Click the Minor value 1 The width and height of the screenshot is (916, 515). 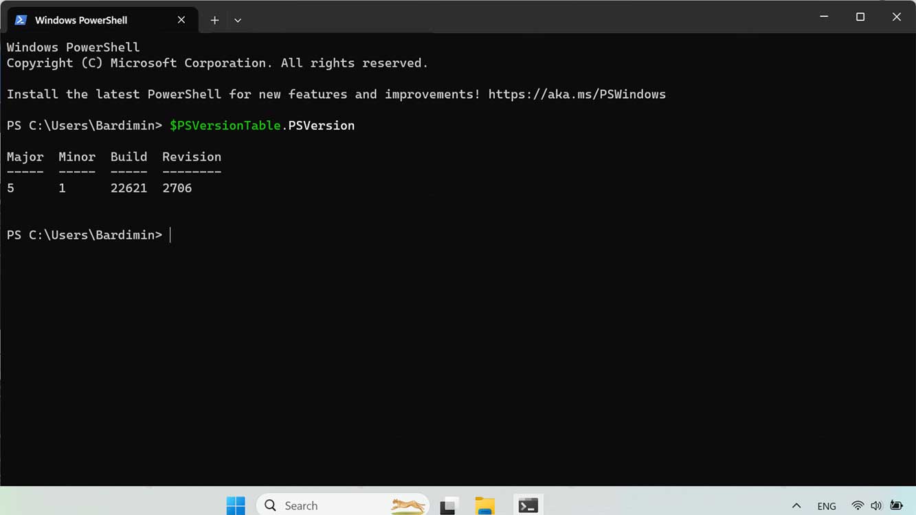pyautogui.click(x=63, y=188)
